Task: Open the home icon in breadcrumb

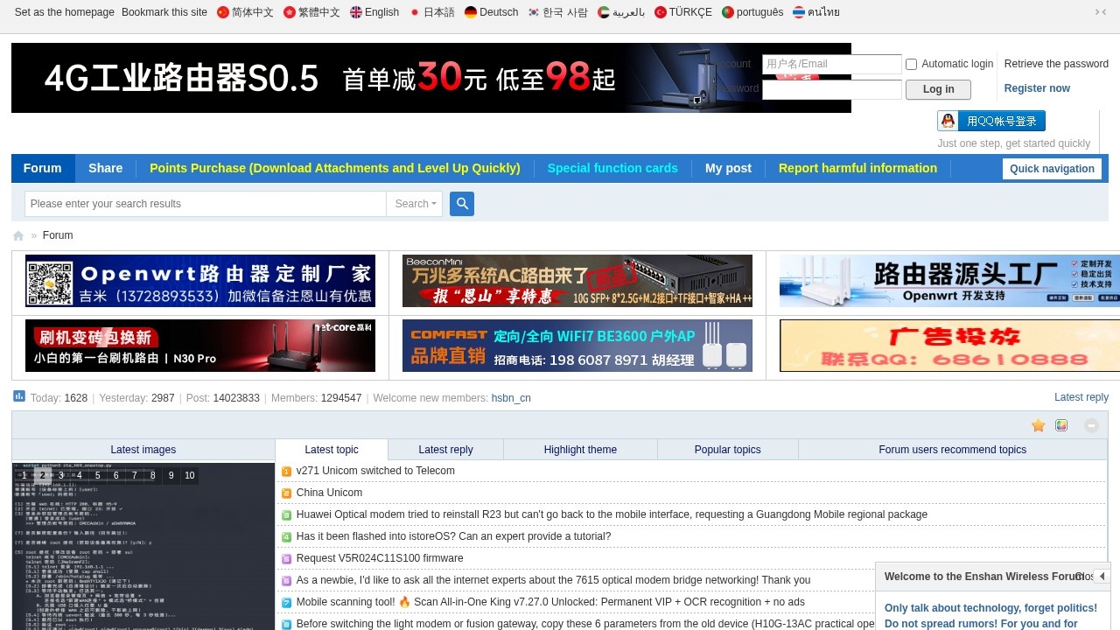Action: [18, 235]
